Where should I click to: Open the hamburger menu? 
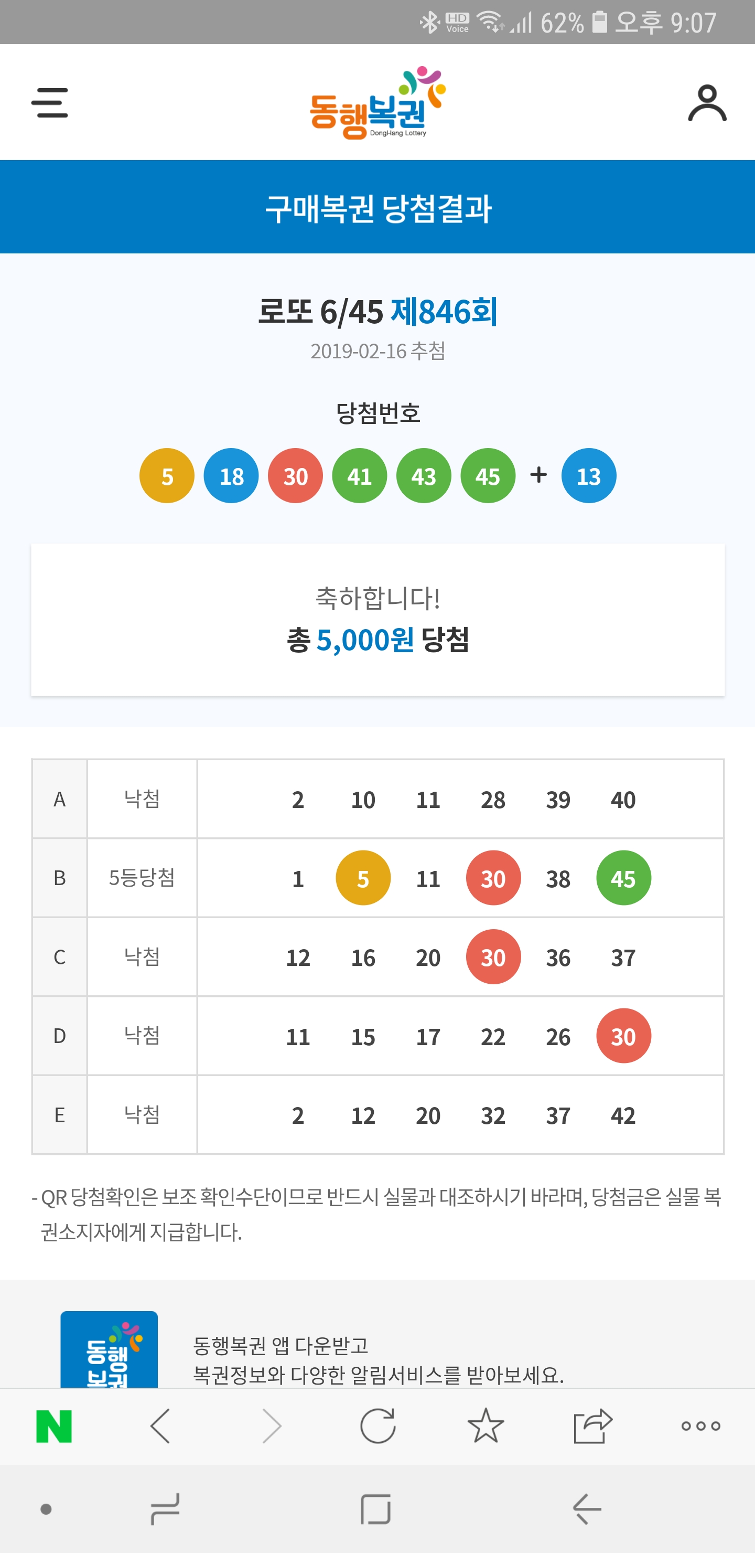point(49,103)
